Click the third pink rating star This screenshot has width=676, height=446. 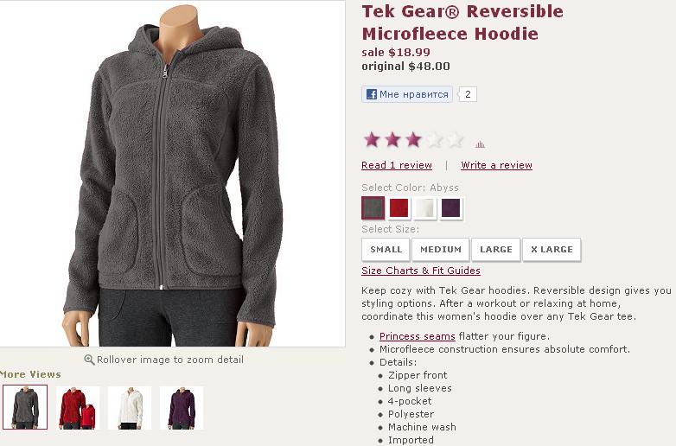point(413,140)
